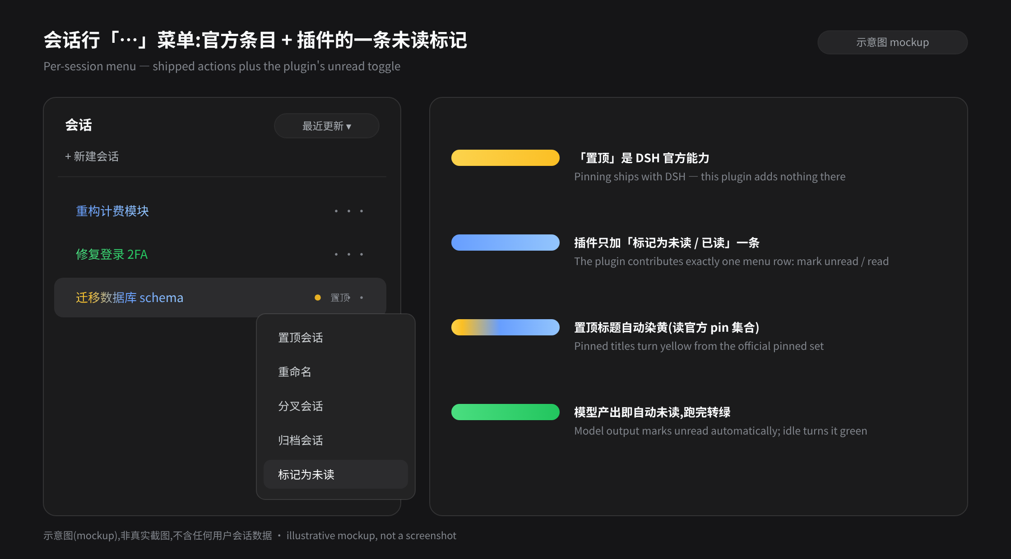Click the 'illustrative mockup, not a screenshot' footer

[x=371, y=536]
